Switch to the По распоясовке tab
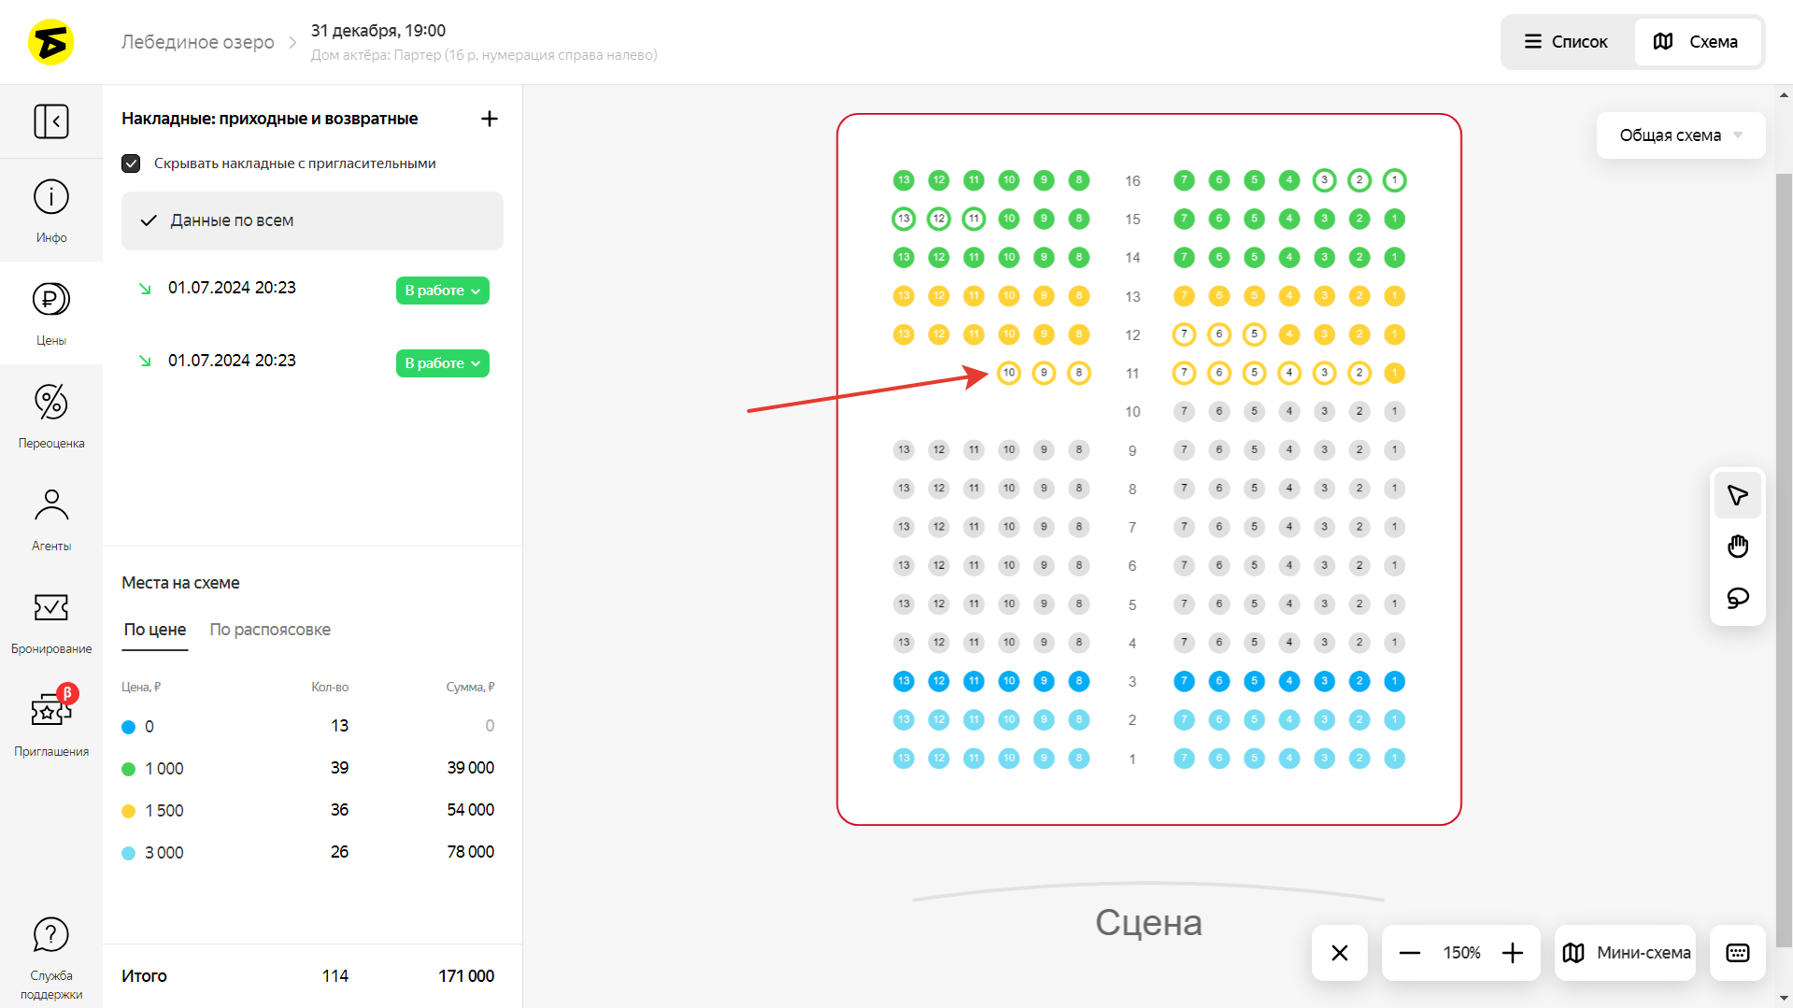1793x1008 pixels. pos(270,630)
